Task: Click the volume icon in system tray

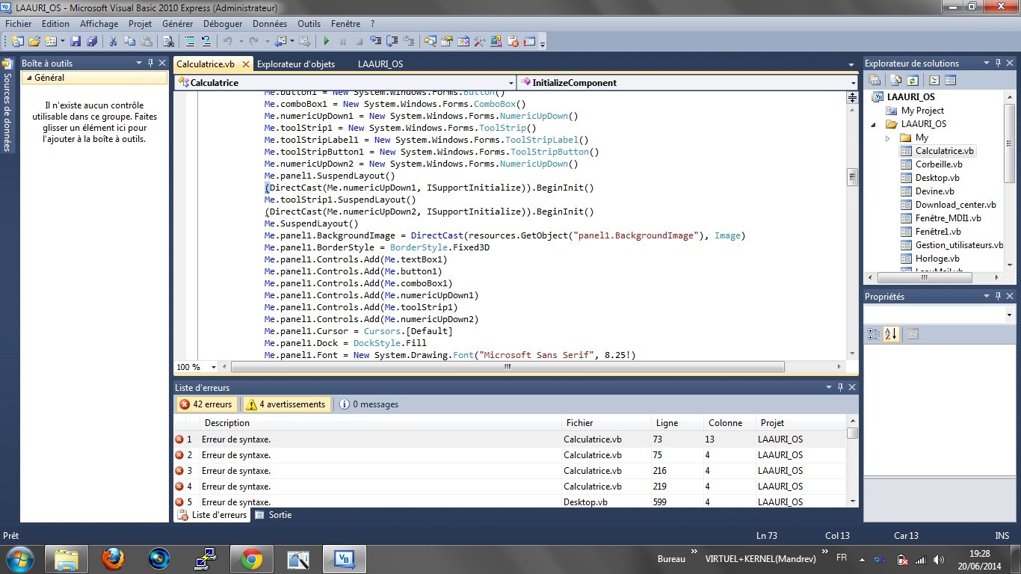Action: [938, 560]
